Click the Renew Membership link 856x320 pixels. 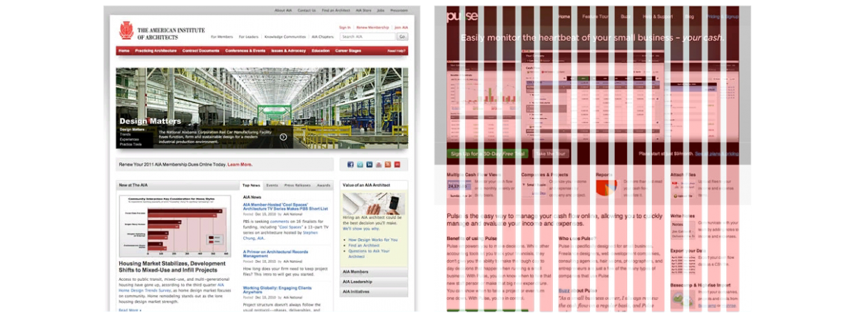coord(372,27)
